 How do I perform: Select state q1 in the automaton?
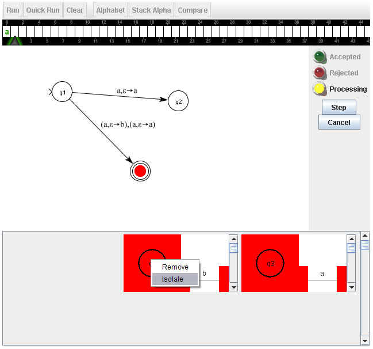coord(62,93)
